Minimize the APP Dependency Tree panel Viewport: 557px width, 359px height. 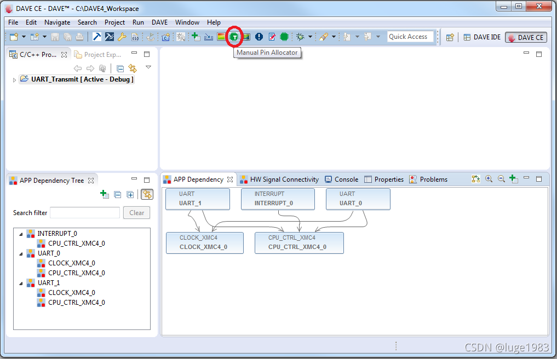(x=134, y=178)
